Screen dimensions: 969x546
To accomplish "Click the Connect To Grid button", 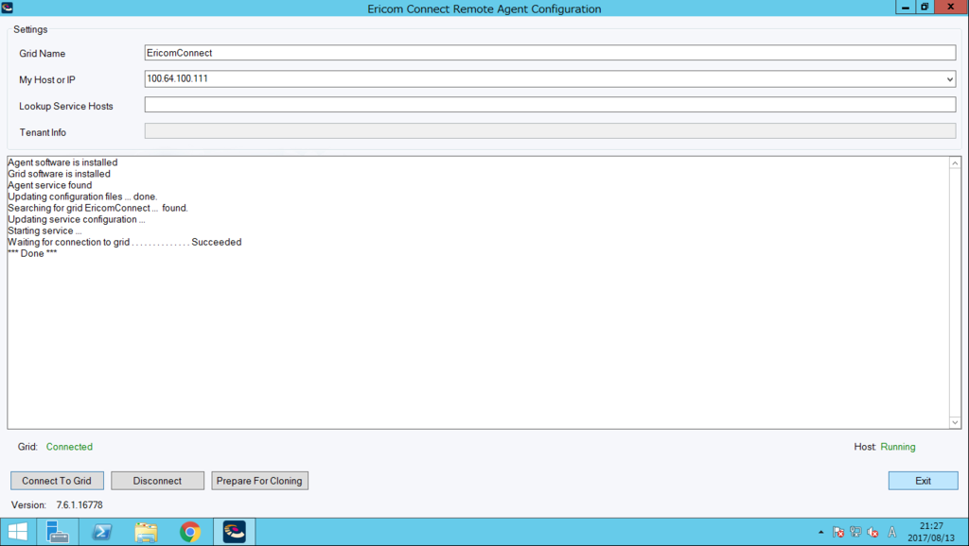I will 57,481.
